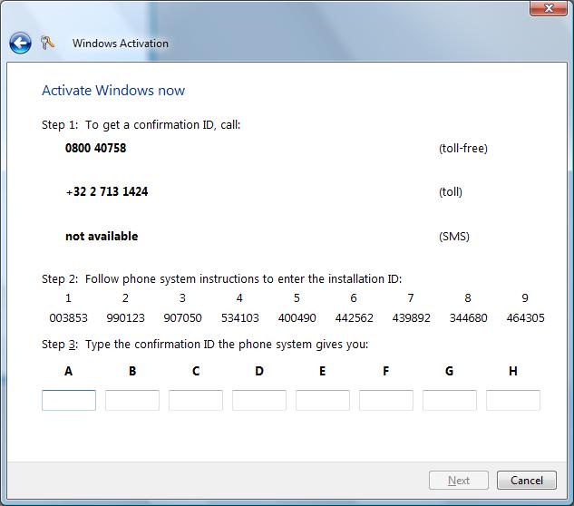Click the Activate Windows now heading
This screenshot has height=506, width=574.
[113, 91]
